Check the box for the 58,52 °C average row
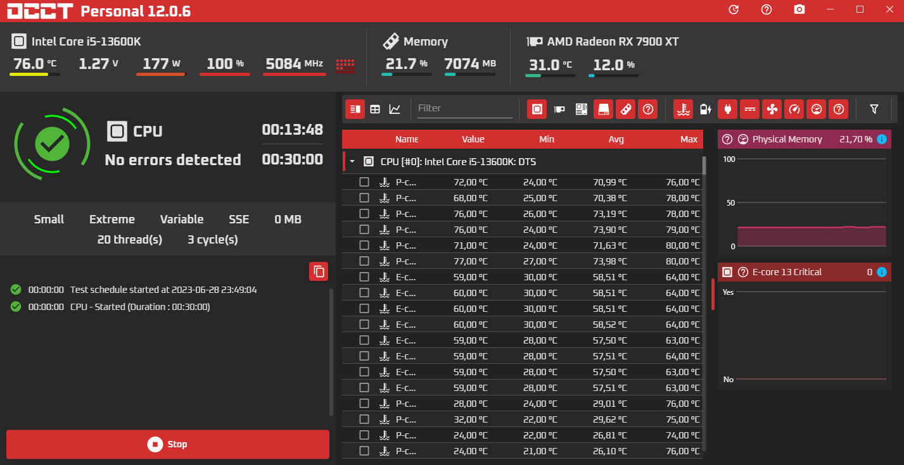This screenshot has height=465, width=904. 364,325
